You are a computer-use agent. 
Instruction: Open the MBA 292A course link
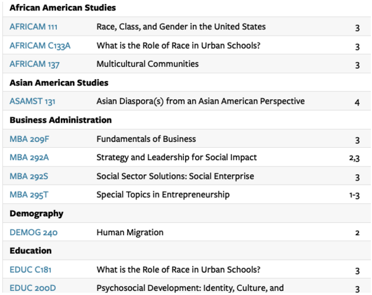click(x=29, y=157)
